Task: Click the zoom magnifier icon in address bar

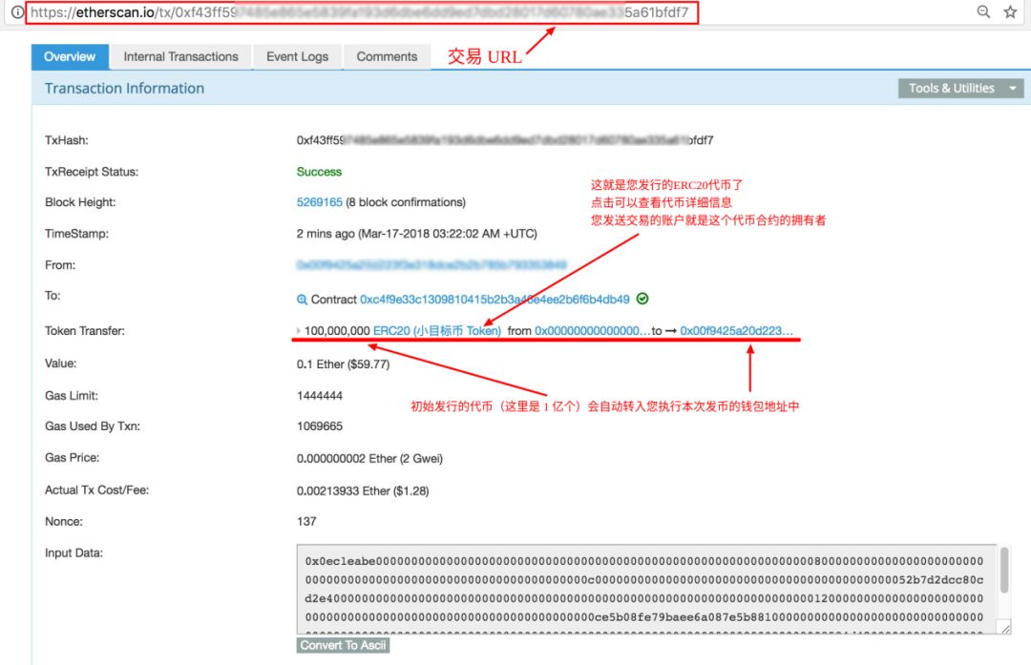Action: [x=983, y=11]
